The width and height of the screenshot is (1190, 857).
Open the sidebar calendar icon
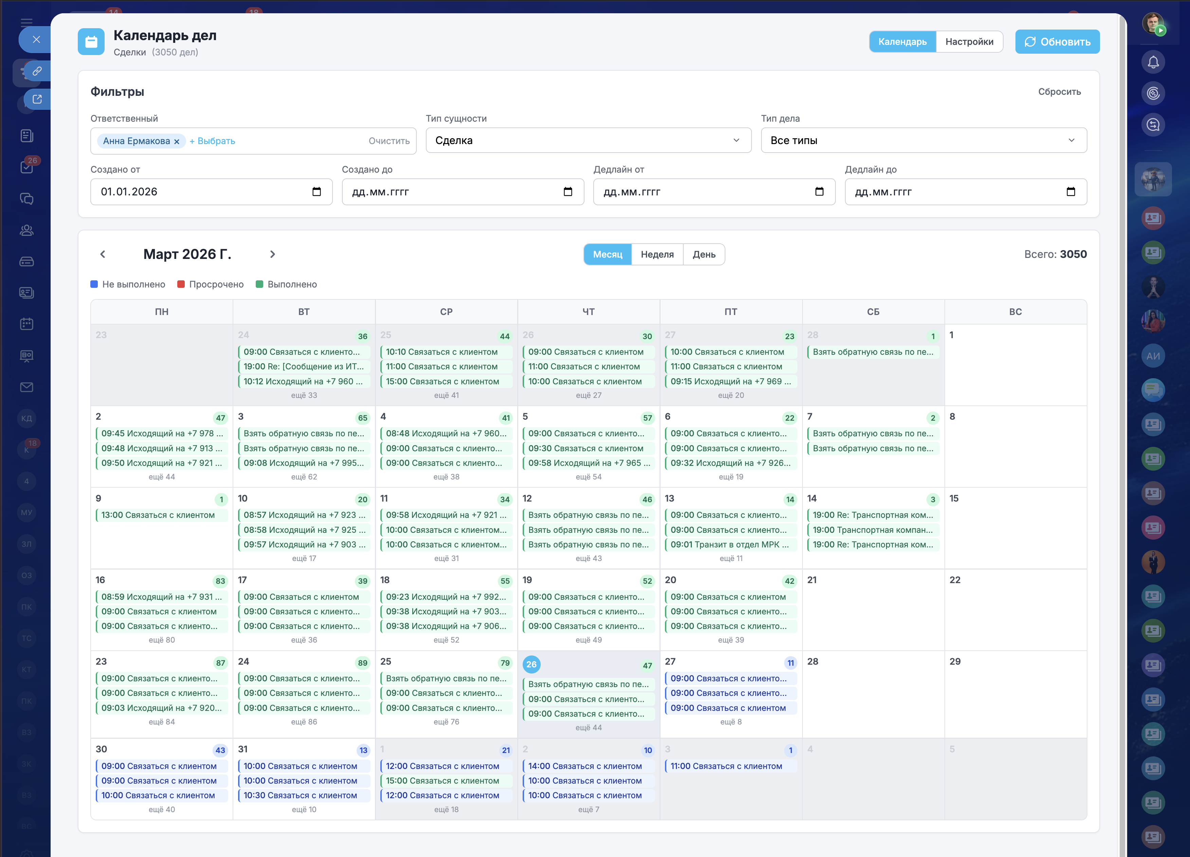click(x=26, y=324)
